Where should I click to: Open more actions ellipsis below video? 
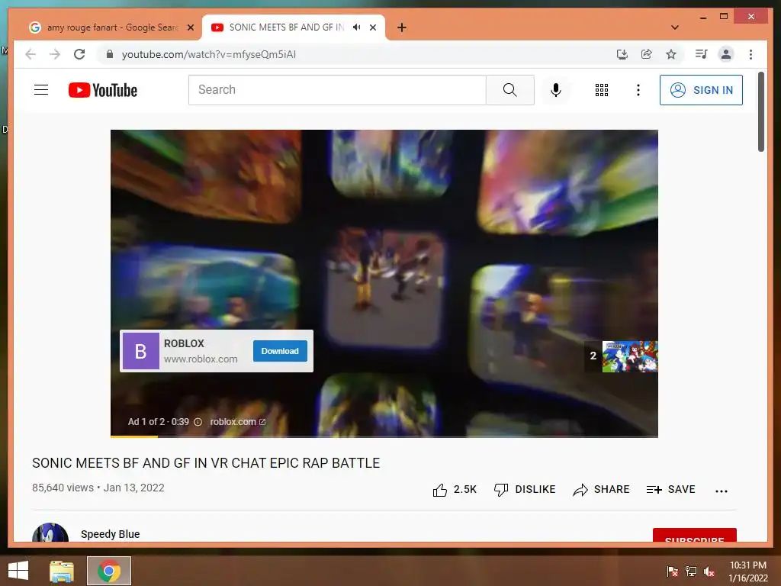point(721,491)
